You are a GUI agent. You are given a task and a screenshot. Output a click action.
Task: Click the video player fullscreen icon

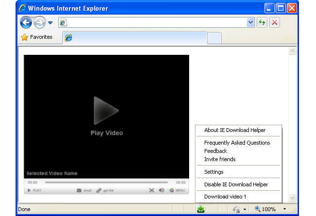pyautogui.click(x=152, y=190)
